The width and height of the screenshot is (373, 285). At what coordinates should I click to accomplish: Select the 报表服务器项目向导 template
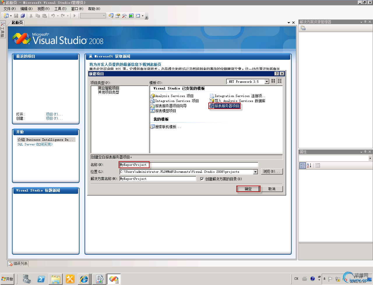(168, 106)
